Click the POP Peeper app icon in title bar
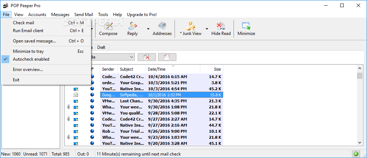Image resolution: width=367 pixels, height=158 pixels. (5, 6)
